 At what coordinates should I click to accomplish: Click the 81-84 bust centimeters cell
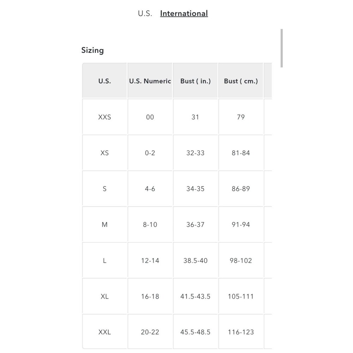(x=241, y=152)
